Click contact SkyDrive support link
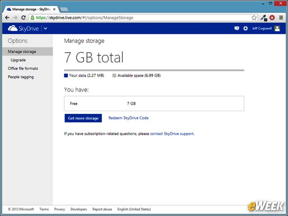Screen dimensions: 288x216 coord(172,134)
